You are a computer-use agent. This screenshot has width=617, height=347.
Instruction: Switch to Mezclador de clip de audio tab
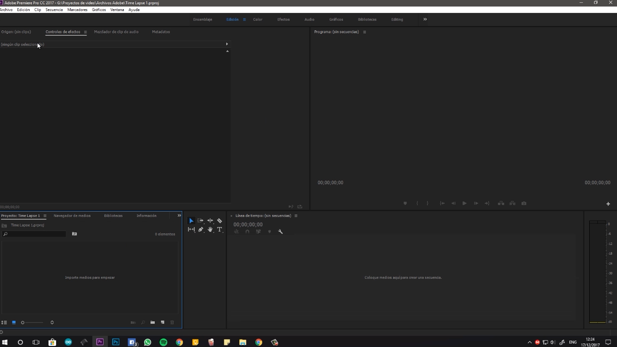[x=116, y=32]
